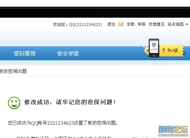This screenshot has width=190, height=138.
Task: Click the 退出 logout link
Action: 111,24
